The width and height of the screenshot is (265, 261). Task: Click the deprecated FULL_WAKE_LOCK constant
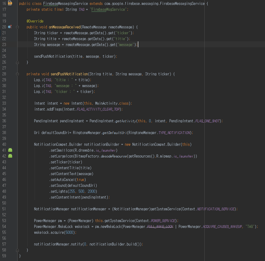pos(160,227)
